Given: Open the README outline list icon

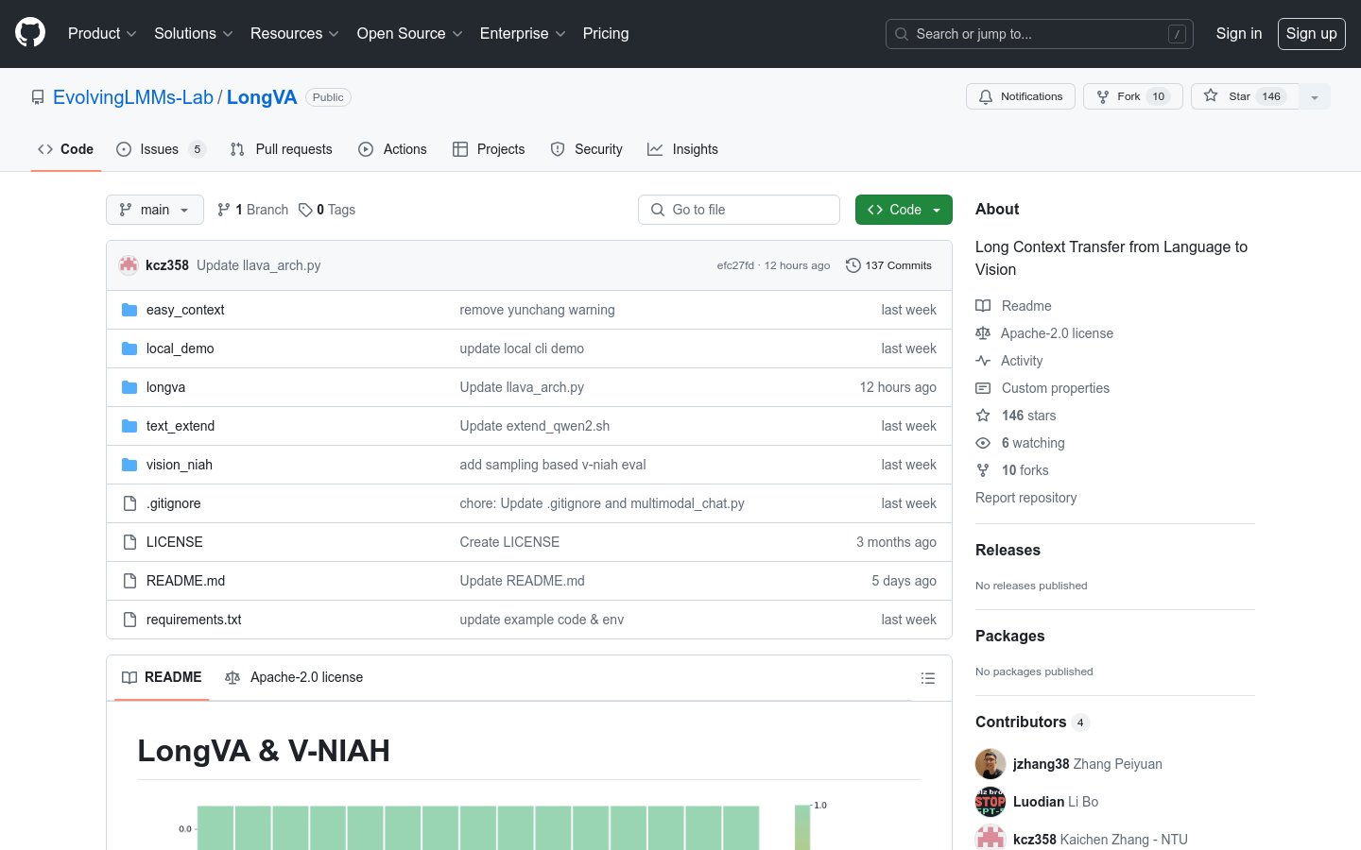Looking at the screenshot, I should coord(928,678).
